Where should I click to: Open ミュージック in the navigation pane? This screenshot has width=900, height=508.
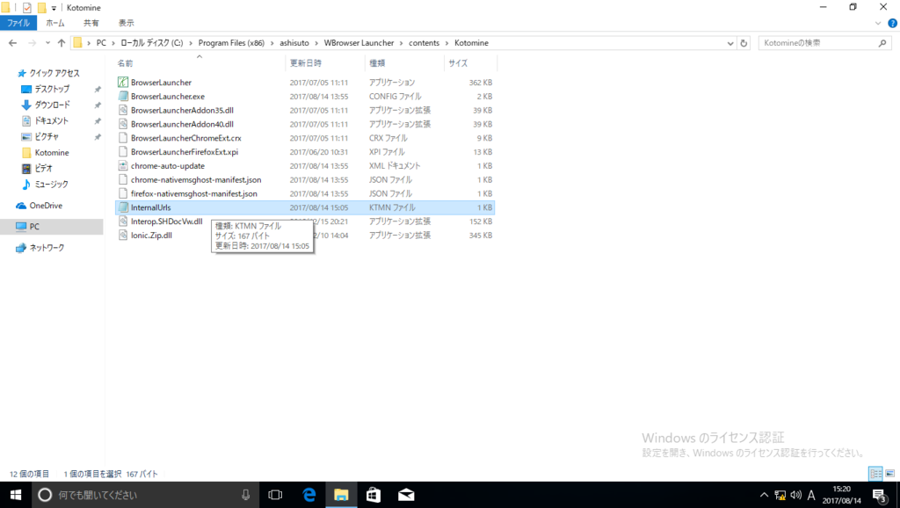pyautogui.click(x=50, y=185)
